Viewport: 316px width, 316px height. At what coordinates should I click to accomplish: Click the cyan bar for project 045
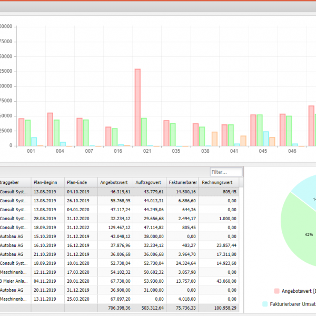(266, 139)
